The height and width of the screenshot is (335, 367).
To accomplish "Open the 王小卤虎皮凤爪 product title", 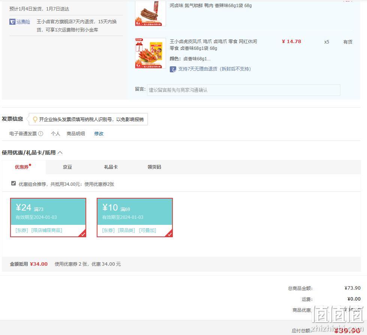I will click(213, 45).
